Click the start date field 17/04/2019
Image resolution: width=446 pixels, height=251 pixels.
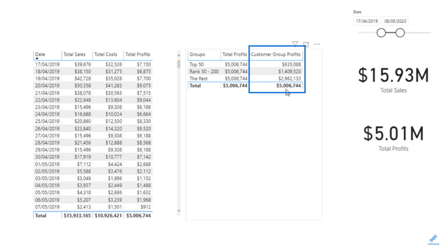pos(366,21)
